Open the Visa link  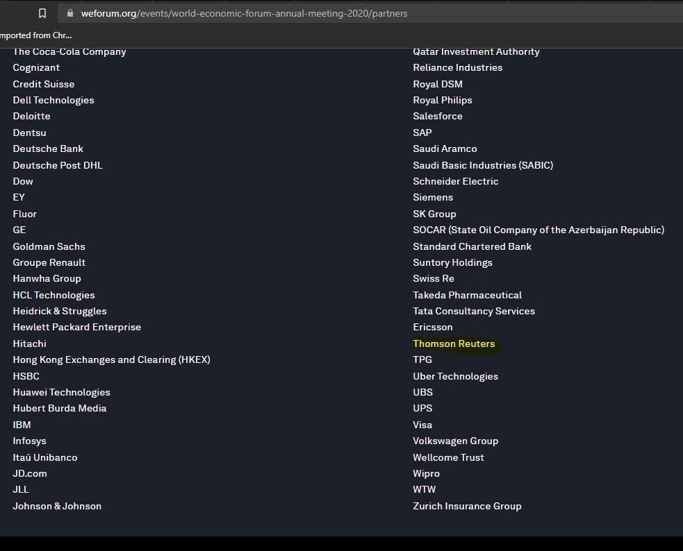[x=422, y=425]
